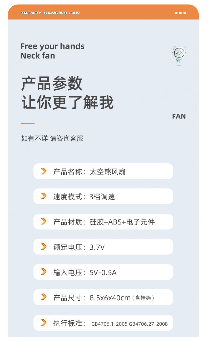The height and width of the screenshot is (337, 208).
Task: Click the 产品参数 heading
Action: click(x=52, y=84)
